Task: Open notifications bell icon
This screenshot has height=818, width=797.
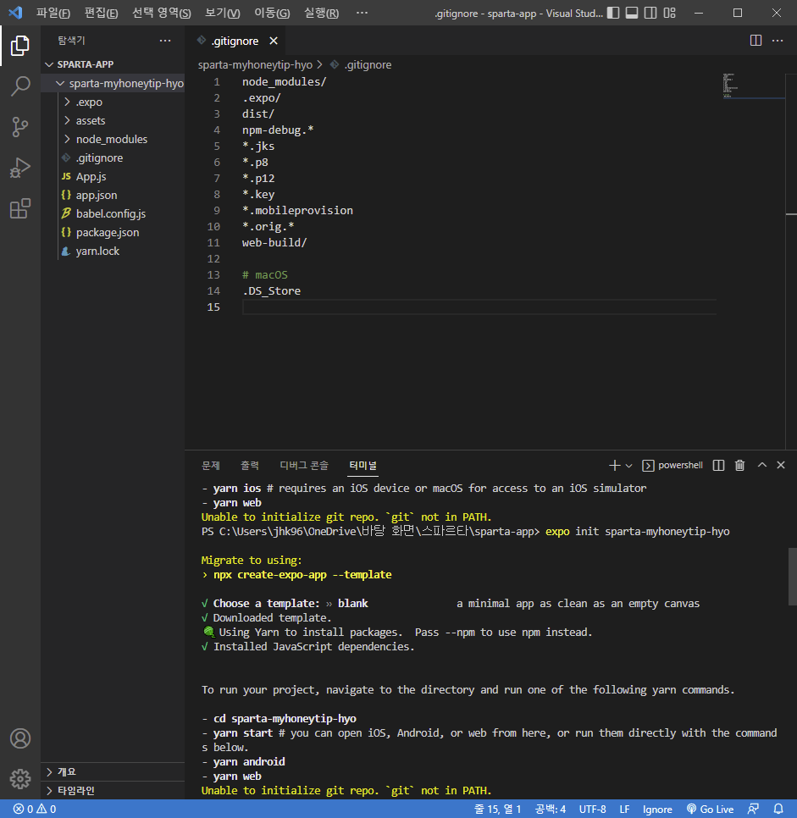Action: click(x=778, y=810)
